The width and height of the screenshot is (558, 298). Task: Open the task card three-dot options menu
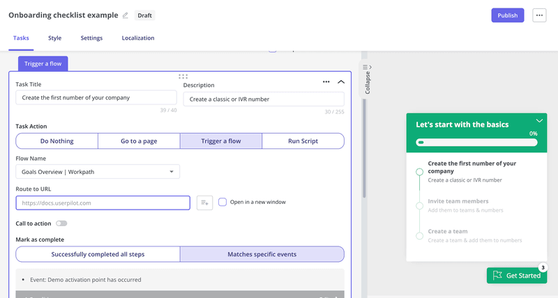326,81
